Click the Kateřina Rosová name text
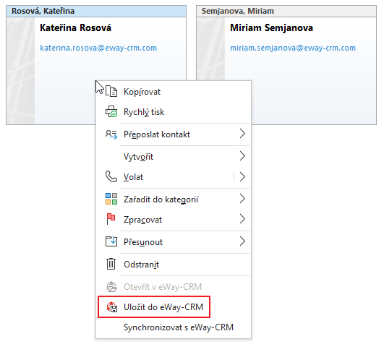 coord(75,27)
